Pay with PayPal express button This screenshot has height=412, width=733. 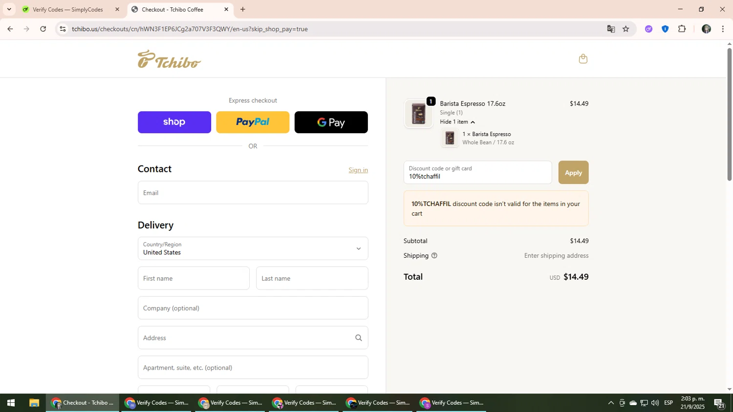click(253, 122)
